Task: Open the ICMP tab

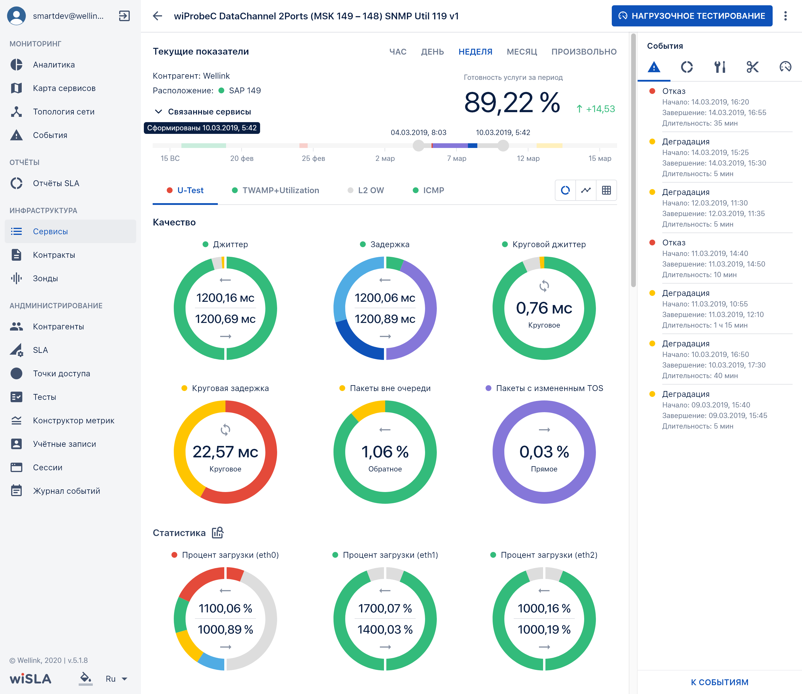Action: pyautogui.click(x=429, y=190)
